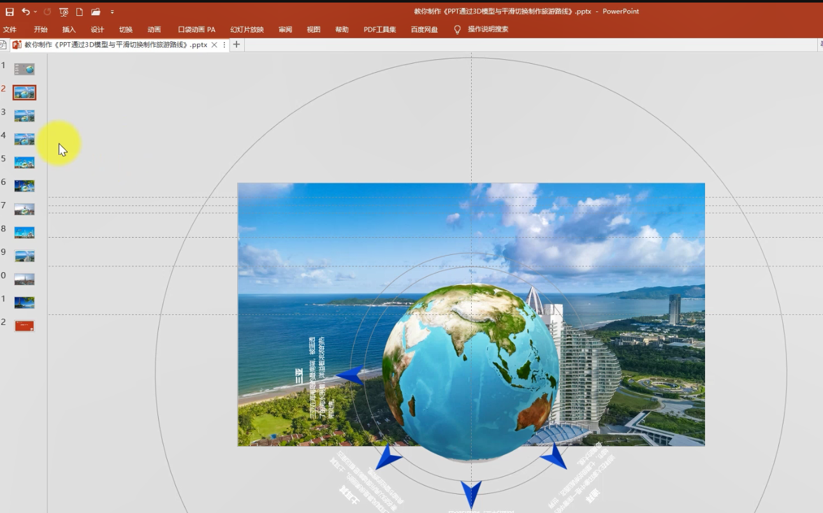Select slide 7 thumbnail
Screen dimensions: 823x513
[24, 209]
